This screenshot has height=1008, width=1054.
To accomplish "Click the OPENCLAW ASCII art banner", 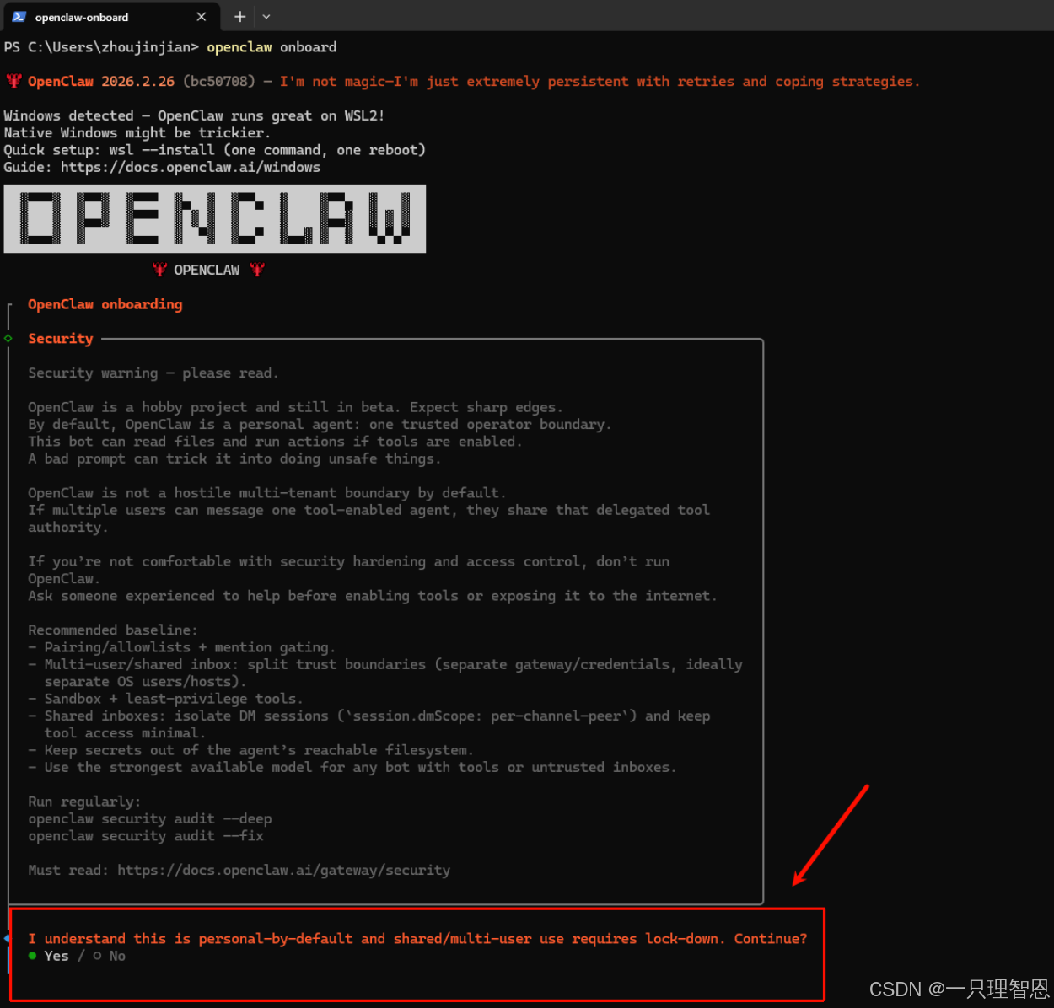I will [215, 218].
